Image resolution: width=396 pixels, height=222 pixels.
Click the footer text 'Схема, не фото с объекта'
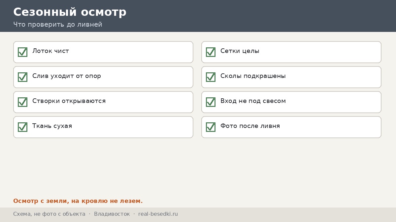click(x=49, y=214)
